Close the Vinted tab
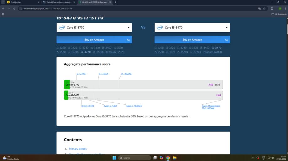Screen dimensions: 288x161 [x=74, y=2]
